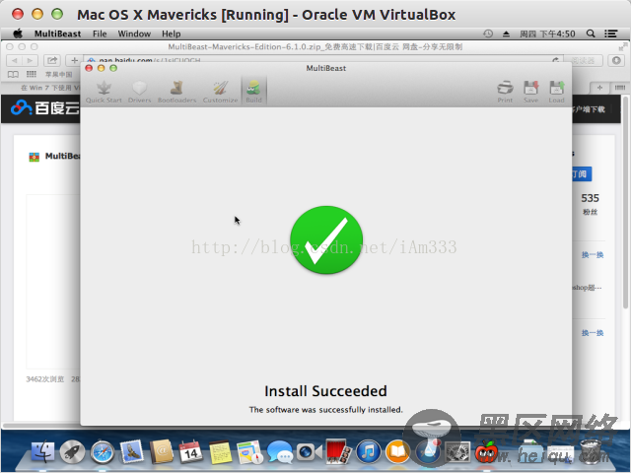Click Safari back button
The width and height of the screenshot is (631, 473).
[x=14, y=60]
